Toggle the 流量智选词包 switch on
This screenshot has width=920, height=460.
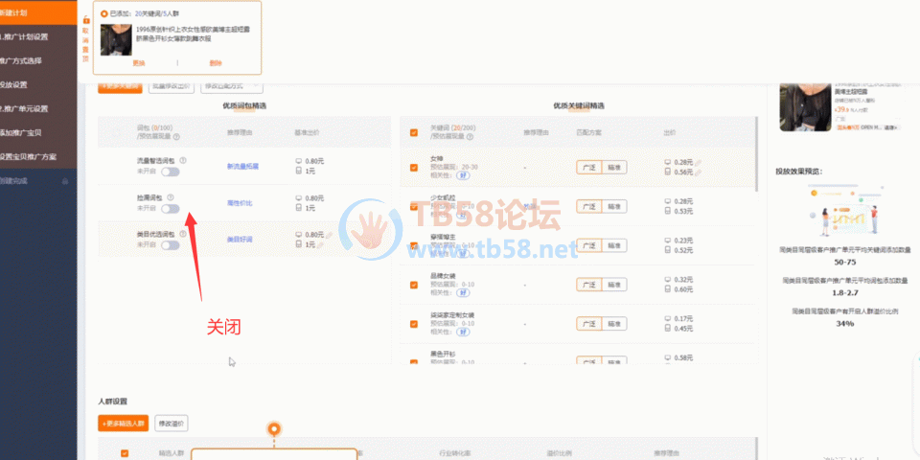click(x=170, y=172)
